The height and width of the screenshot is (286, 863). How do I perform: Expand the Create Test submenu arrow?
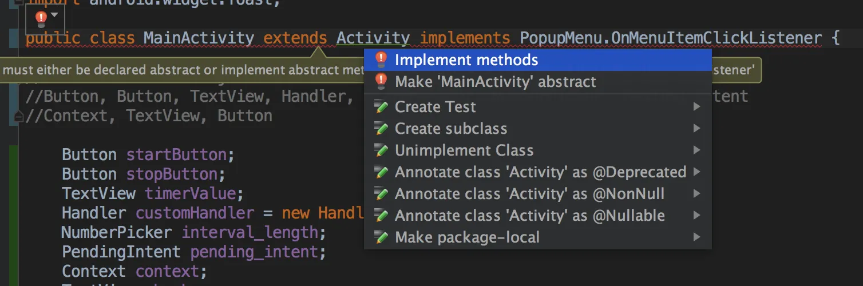[696, 107]
